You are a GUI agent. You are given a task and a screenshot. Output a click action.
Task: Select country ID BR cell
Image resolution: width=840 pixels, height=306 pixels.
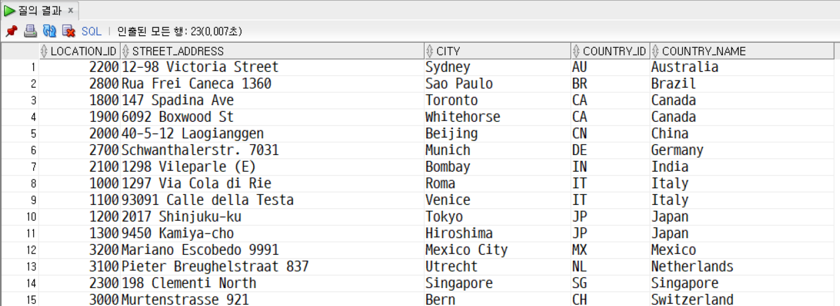610,84
